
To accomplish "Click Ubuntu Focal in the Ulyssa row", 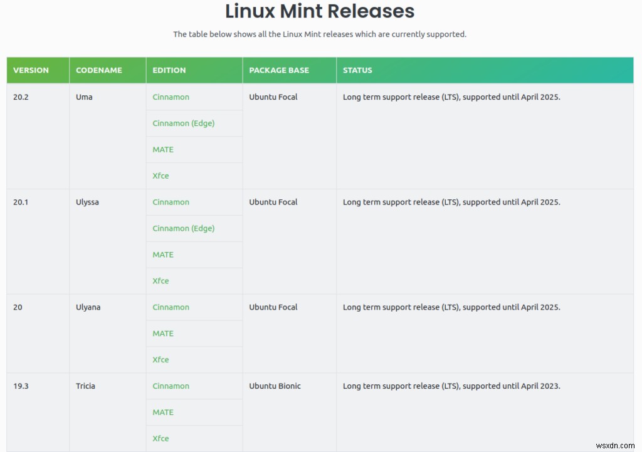I will pyautogui.click(x=273, y=202).
